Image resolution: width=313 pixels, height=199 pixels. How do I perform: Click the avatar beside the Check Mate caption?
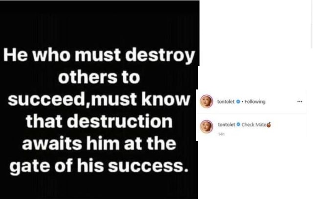(x=206, y=127)
